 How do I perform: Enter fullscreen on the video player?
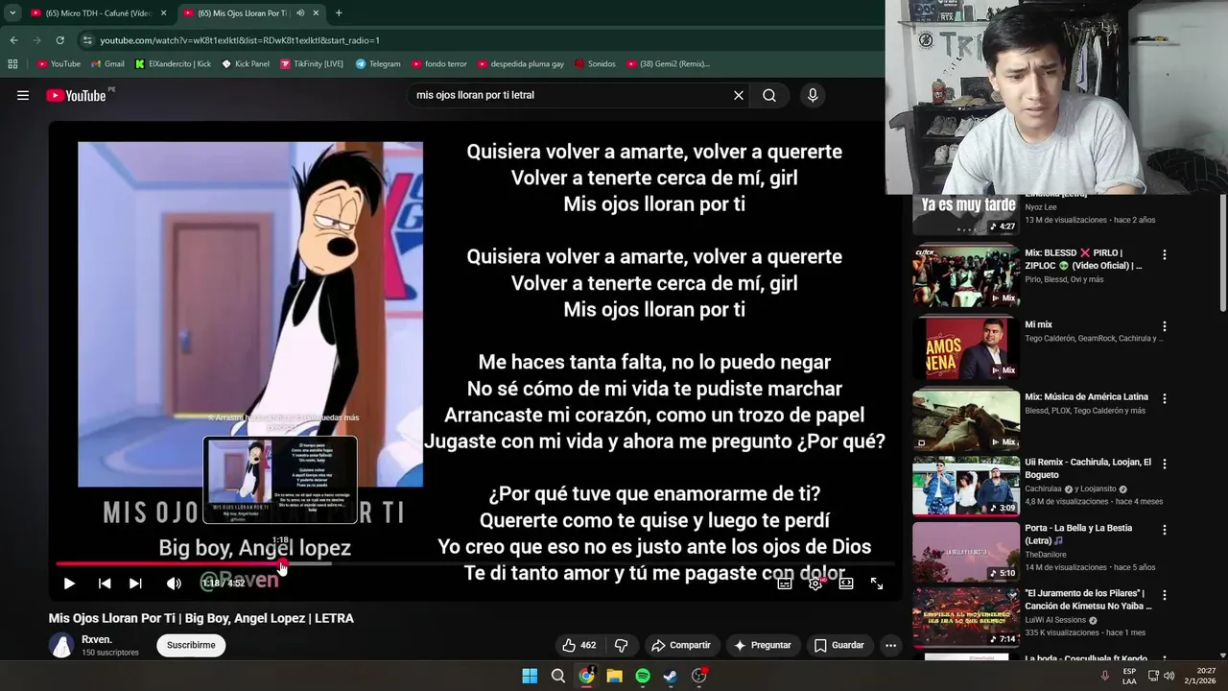coord(877,584)
